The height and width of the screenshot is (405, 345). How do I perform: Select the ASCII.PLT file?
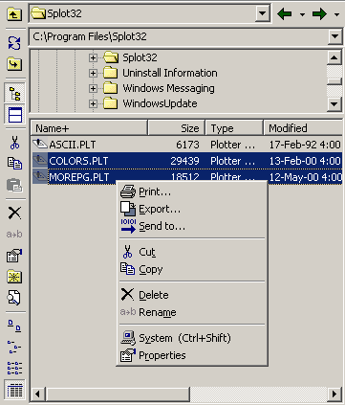pos(73,145)
